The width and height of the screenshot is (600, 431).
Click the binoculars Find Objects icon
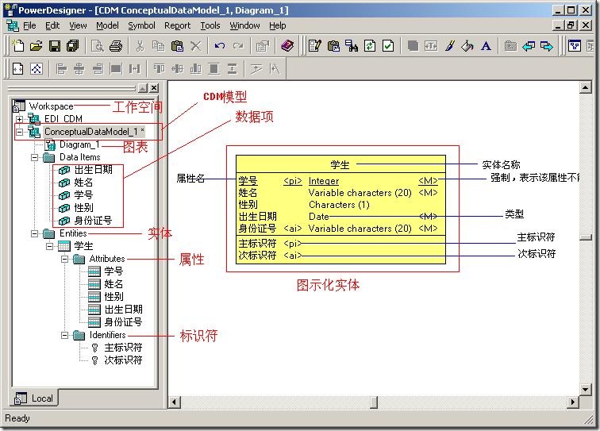[x=352, y=46]
